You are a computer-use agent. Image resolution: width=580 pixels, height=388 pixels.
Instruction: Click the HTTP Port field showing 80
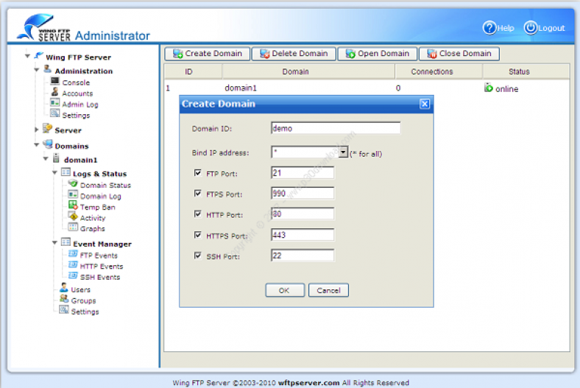coord(303,214)
